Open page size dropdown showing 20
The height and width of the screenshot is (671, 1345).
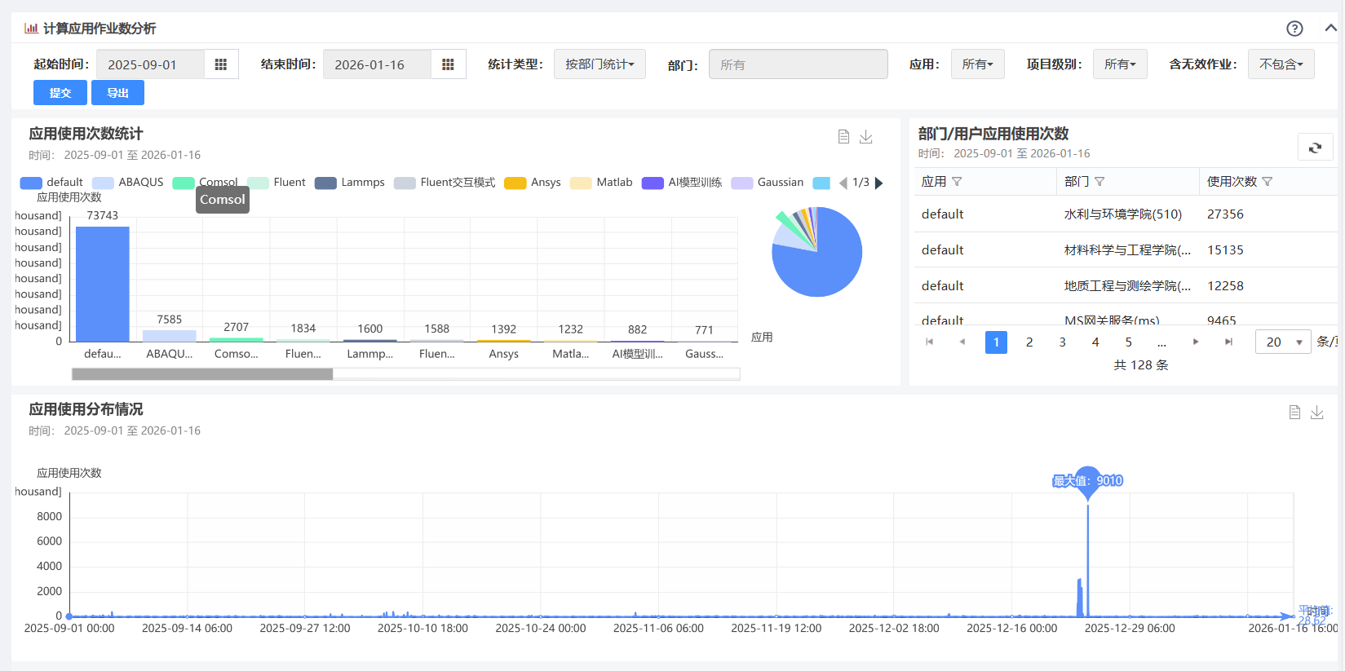click(x=1282, y=342)
